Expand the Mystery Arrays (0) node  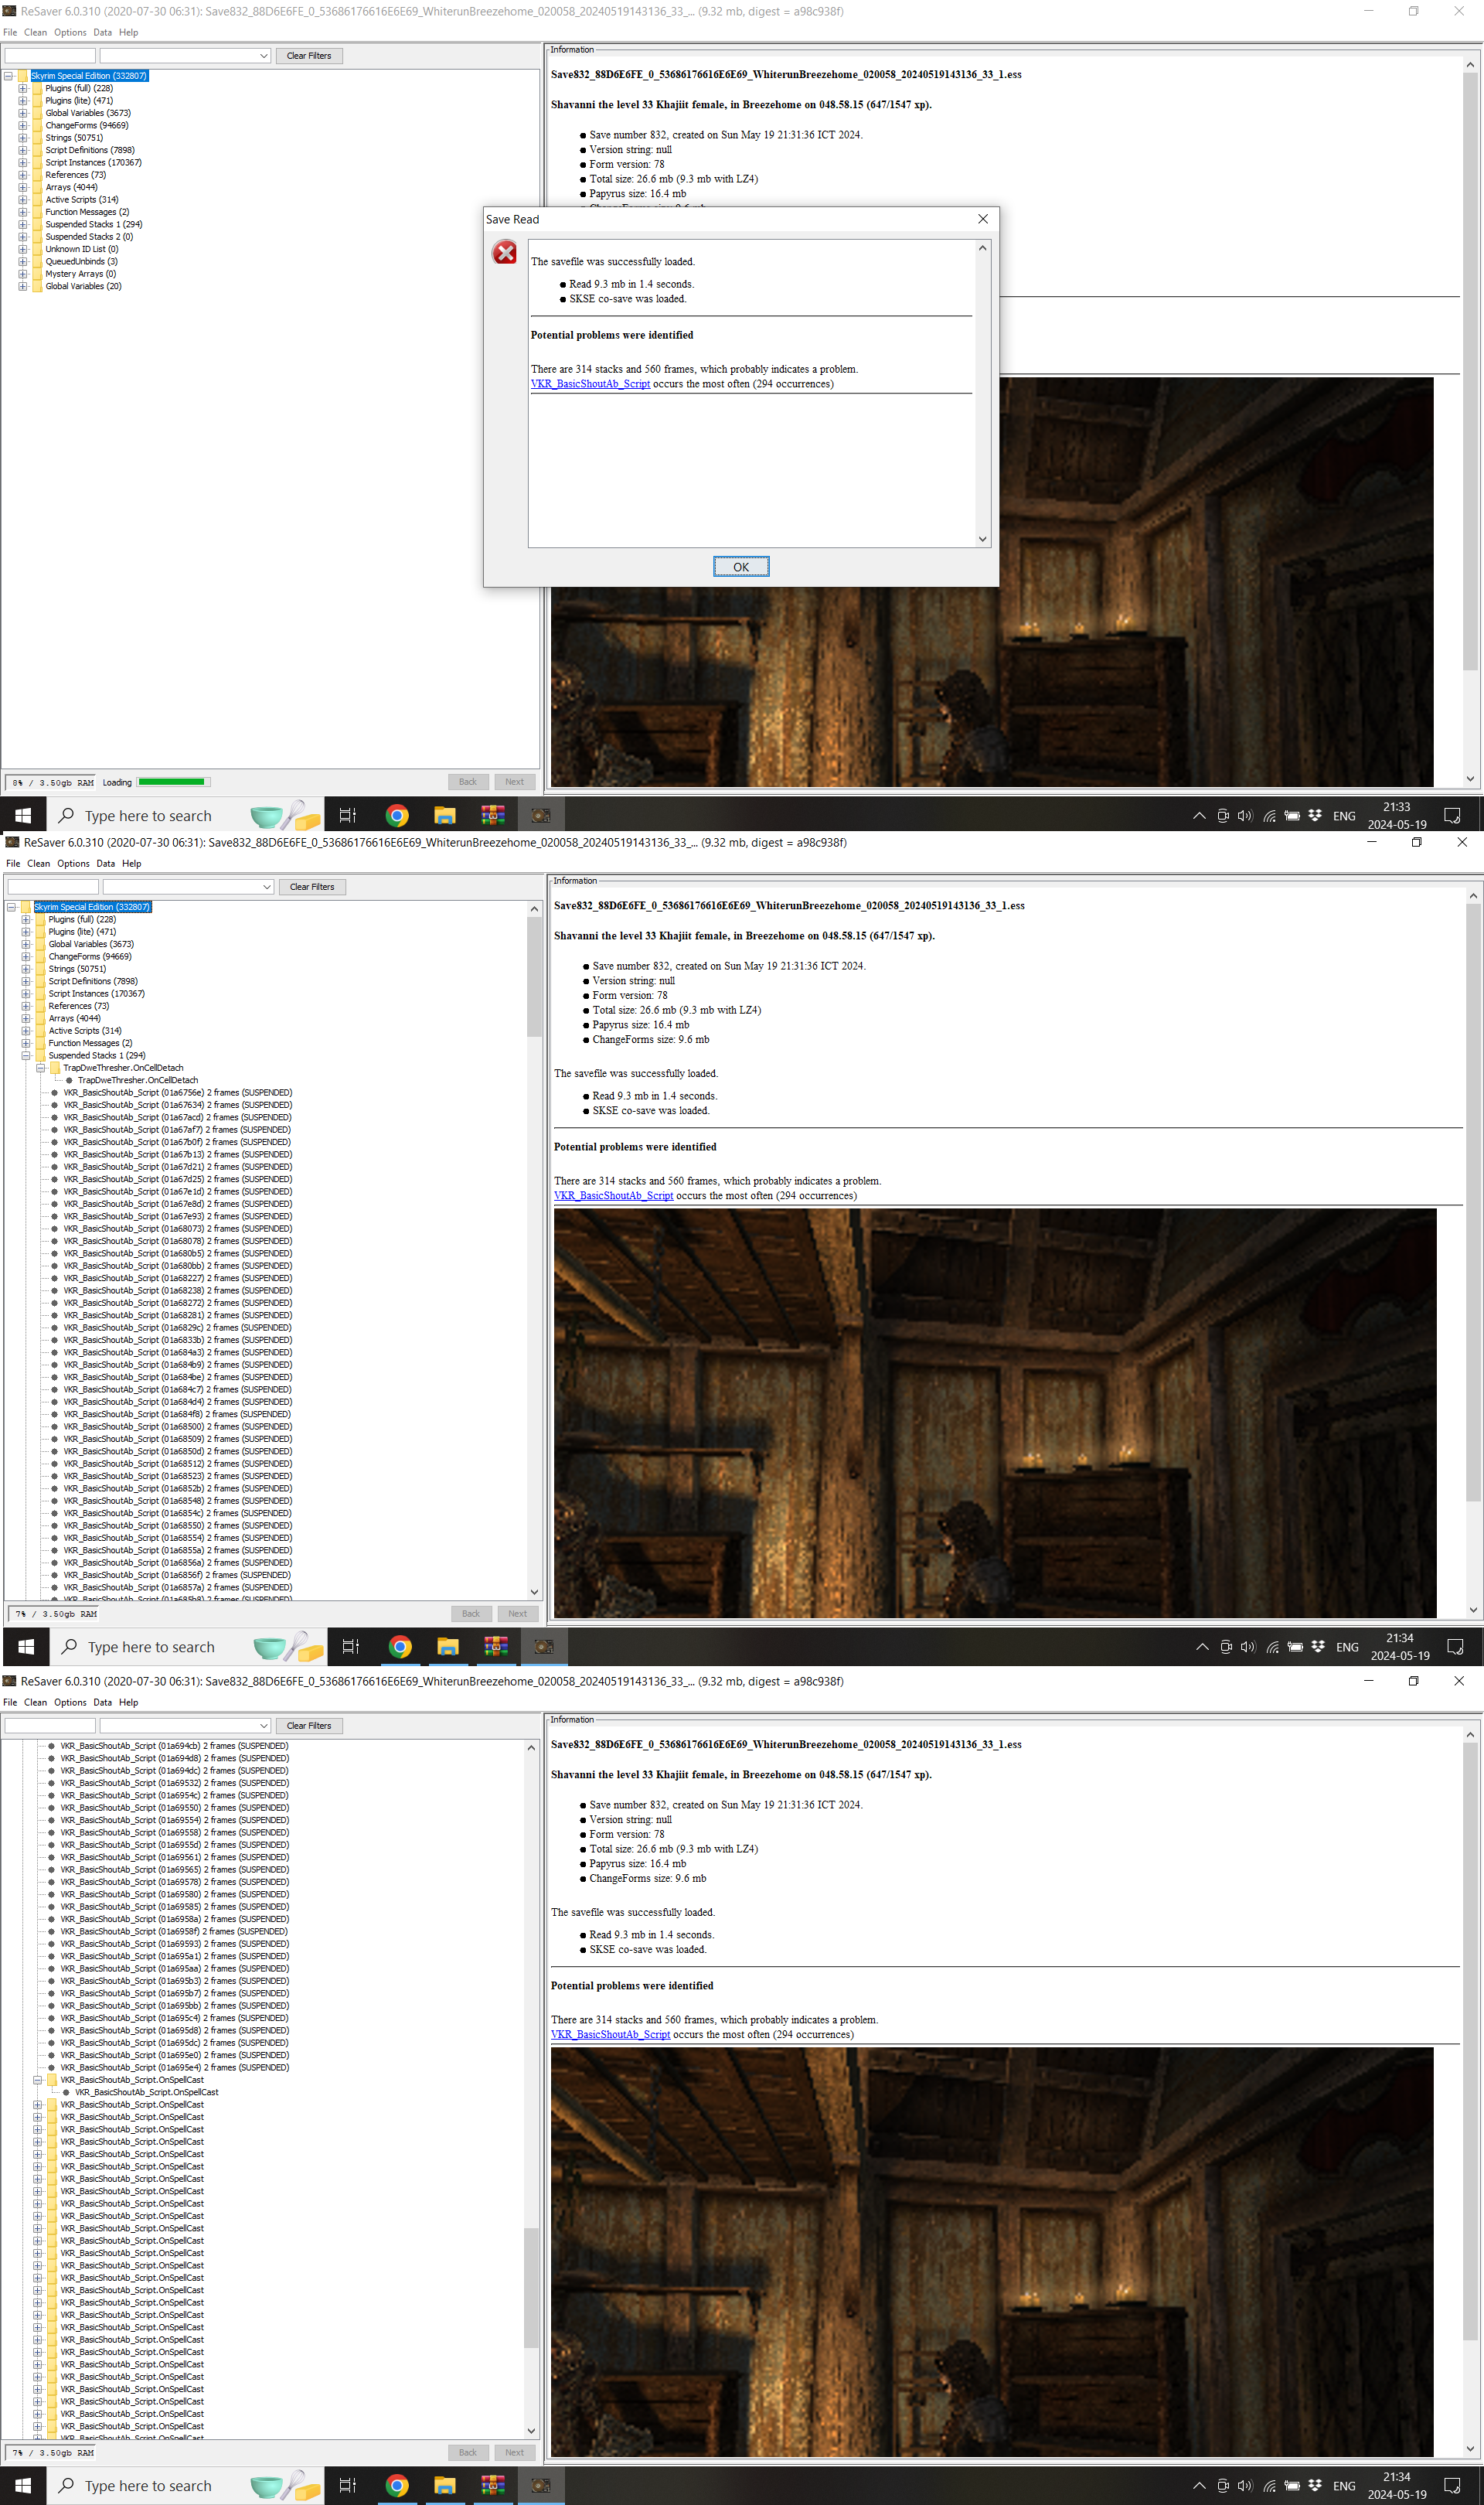pyautogui.click(x=22, y=274)
